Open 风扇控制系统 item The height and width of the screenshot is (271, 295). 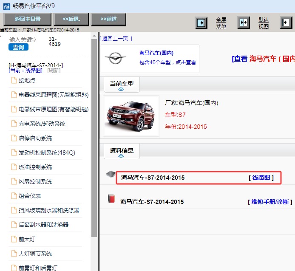[x=35, y=181]
